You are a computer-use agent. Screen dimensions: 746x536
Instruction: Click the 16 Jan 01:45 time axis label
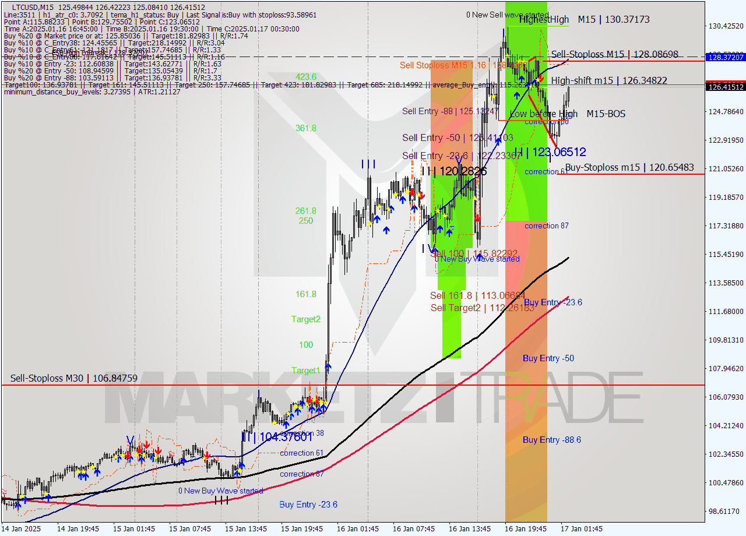358,529
